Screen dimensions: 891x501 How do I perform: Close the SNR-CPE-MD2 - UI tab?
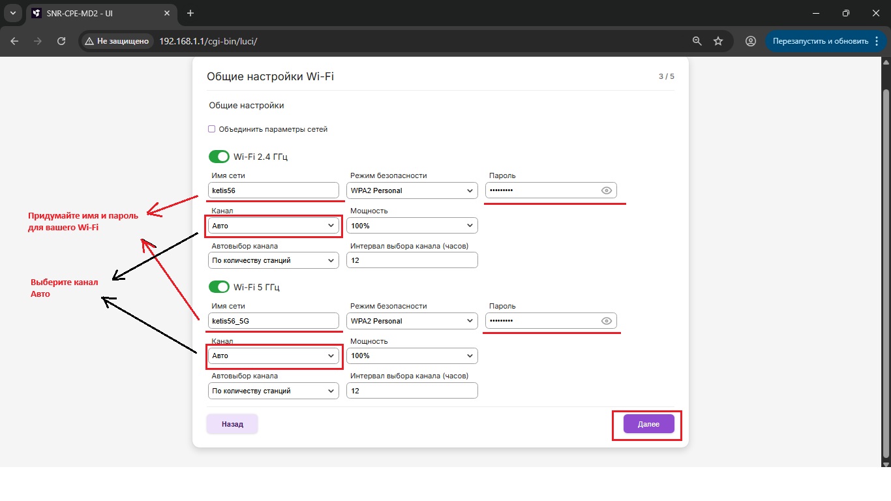tap(168, 13)
